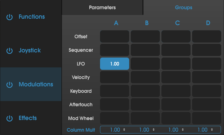Image resolution: width=224 pixels, height=135 pixels.
Task: Click the column C header
Action: [178, 23]
